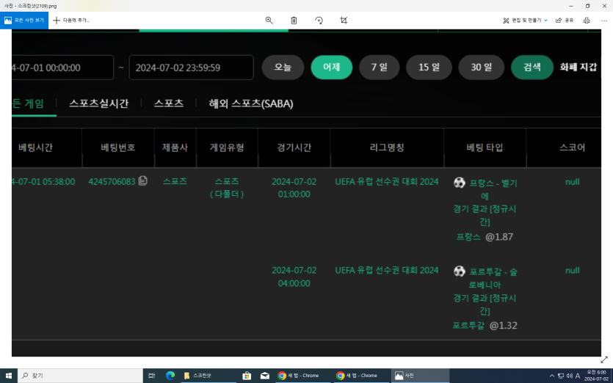Select the crop tool icon

click(344, 21)
